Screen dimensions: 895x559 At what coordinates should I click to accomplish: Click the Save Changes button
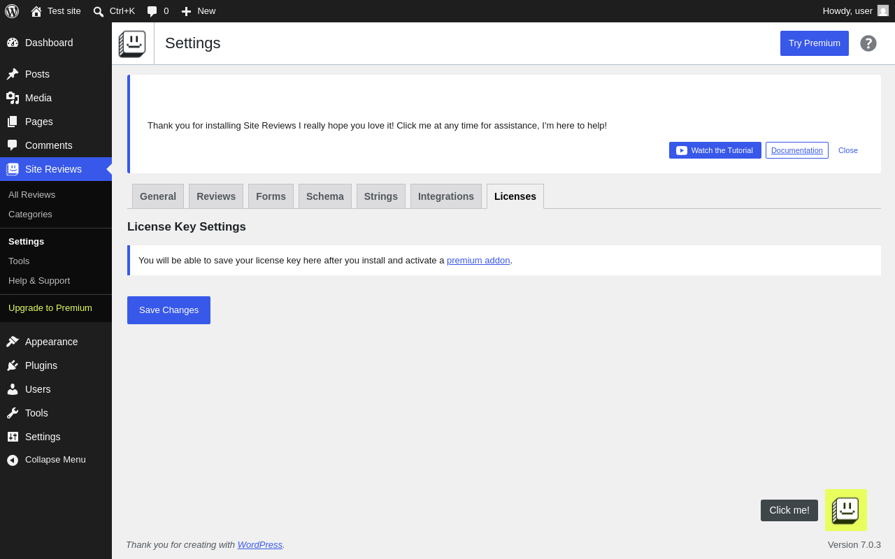169,310
